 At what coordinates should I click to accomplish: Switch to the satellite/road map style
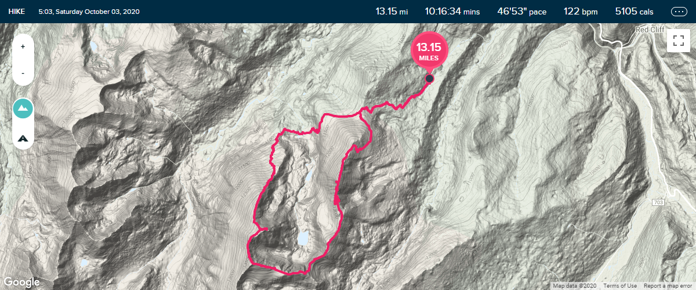coord(23,138)
